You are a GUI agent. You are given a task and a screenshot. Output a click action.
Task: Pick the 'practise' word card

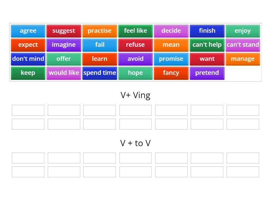(100, 31)
